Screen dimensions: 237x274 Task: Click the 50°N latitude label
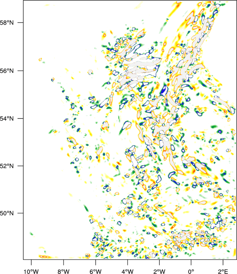7,213
